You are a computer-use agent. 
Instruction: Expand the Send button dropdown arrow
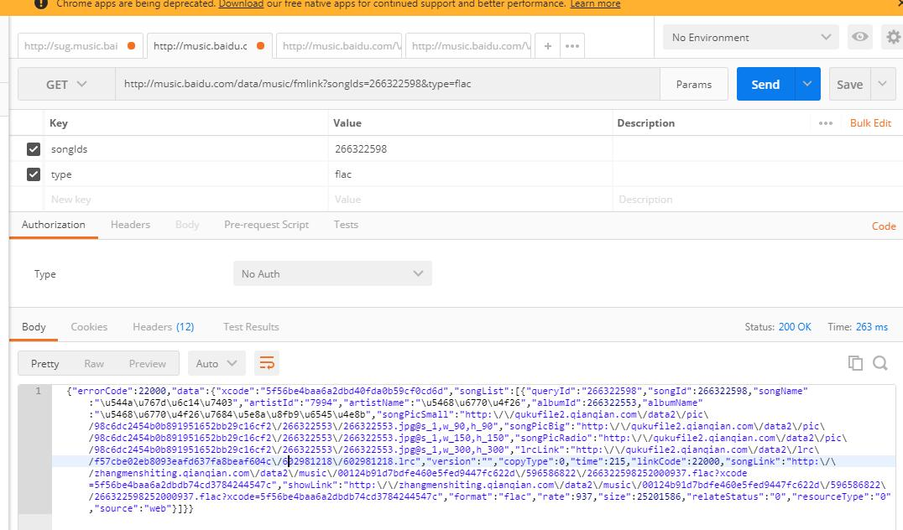tap(807, 84)
